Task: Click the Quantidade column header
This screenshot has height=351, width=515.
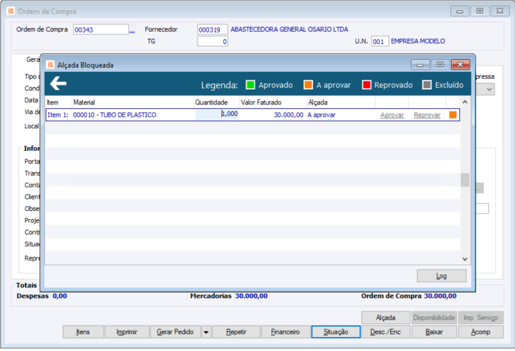Action: 217,102
